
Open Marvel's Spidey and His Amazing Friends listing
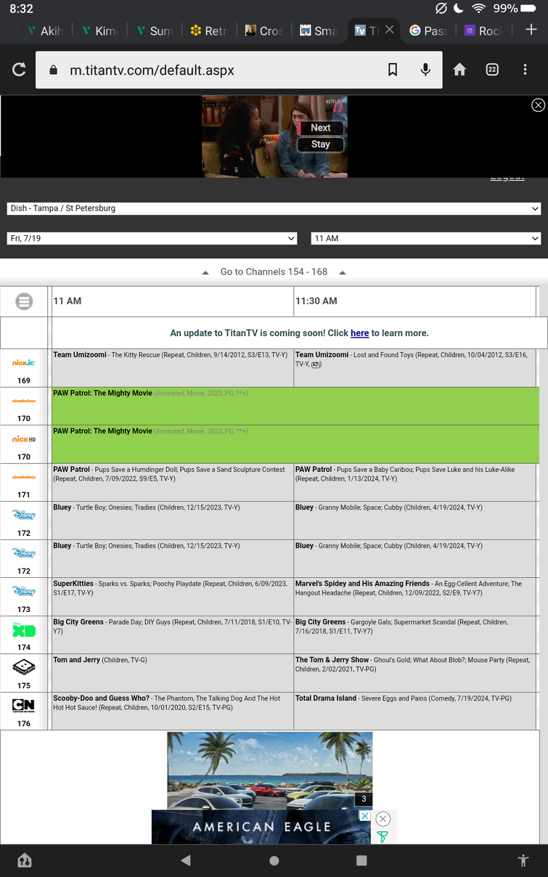point(416,596)
